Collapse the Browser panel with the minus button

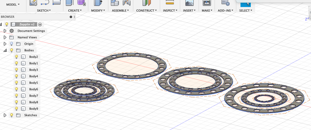[71, 17]
